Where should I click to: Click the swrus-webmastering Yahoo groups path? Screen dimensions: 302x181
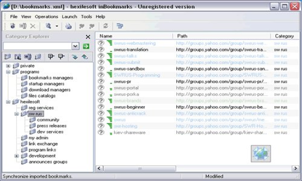tap(221, 43)
